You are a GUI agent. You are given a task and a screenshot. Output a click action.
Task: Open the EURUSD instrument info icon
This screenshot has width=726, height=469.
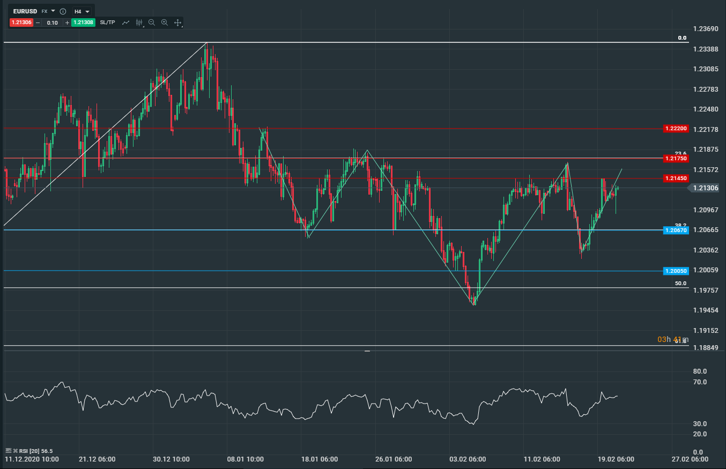63,11
